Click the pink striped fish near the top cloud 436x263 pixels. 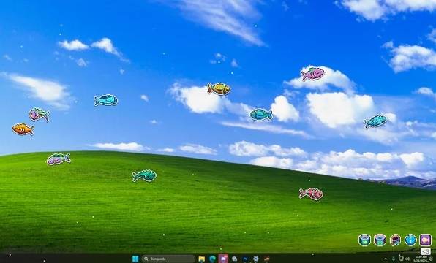tap(313, 74)
